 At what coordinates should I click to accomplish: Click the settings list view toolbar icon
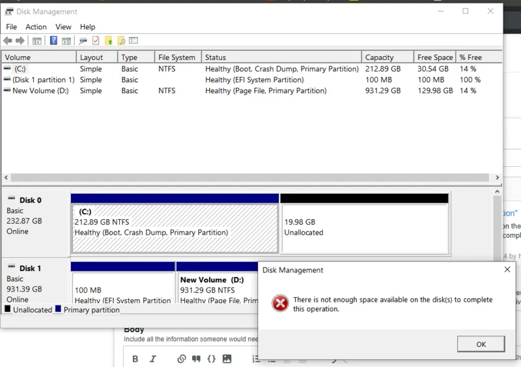coord(134,40)
